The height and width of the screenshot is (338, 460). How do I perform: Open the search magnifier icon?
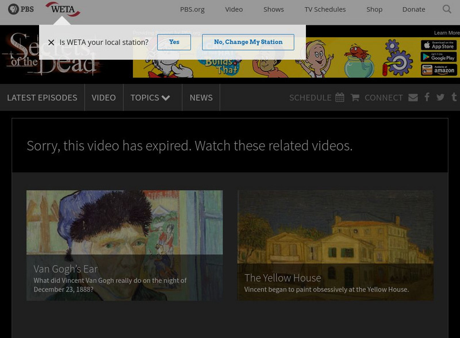(x=447, y=9)
